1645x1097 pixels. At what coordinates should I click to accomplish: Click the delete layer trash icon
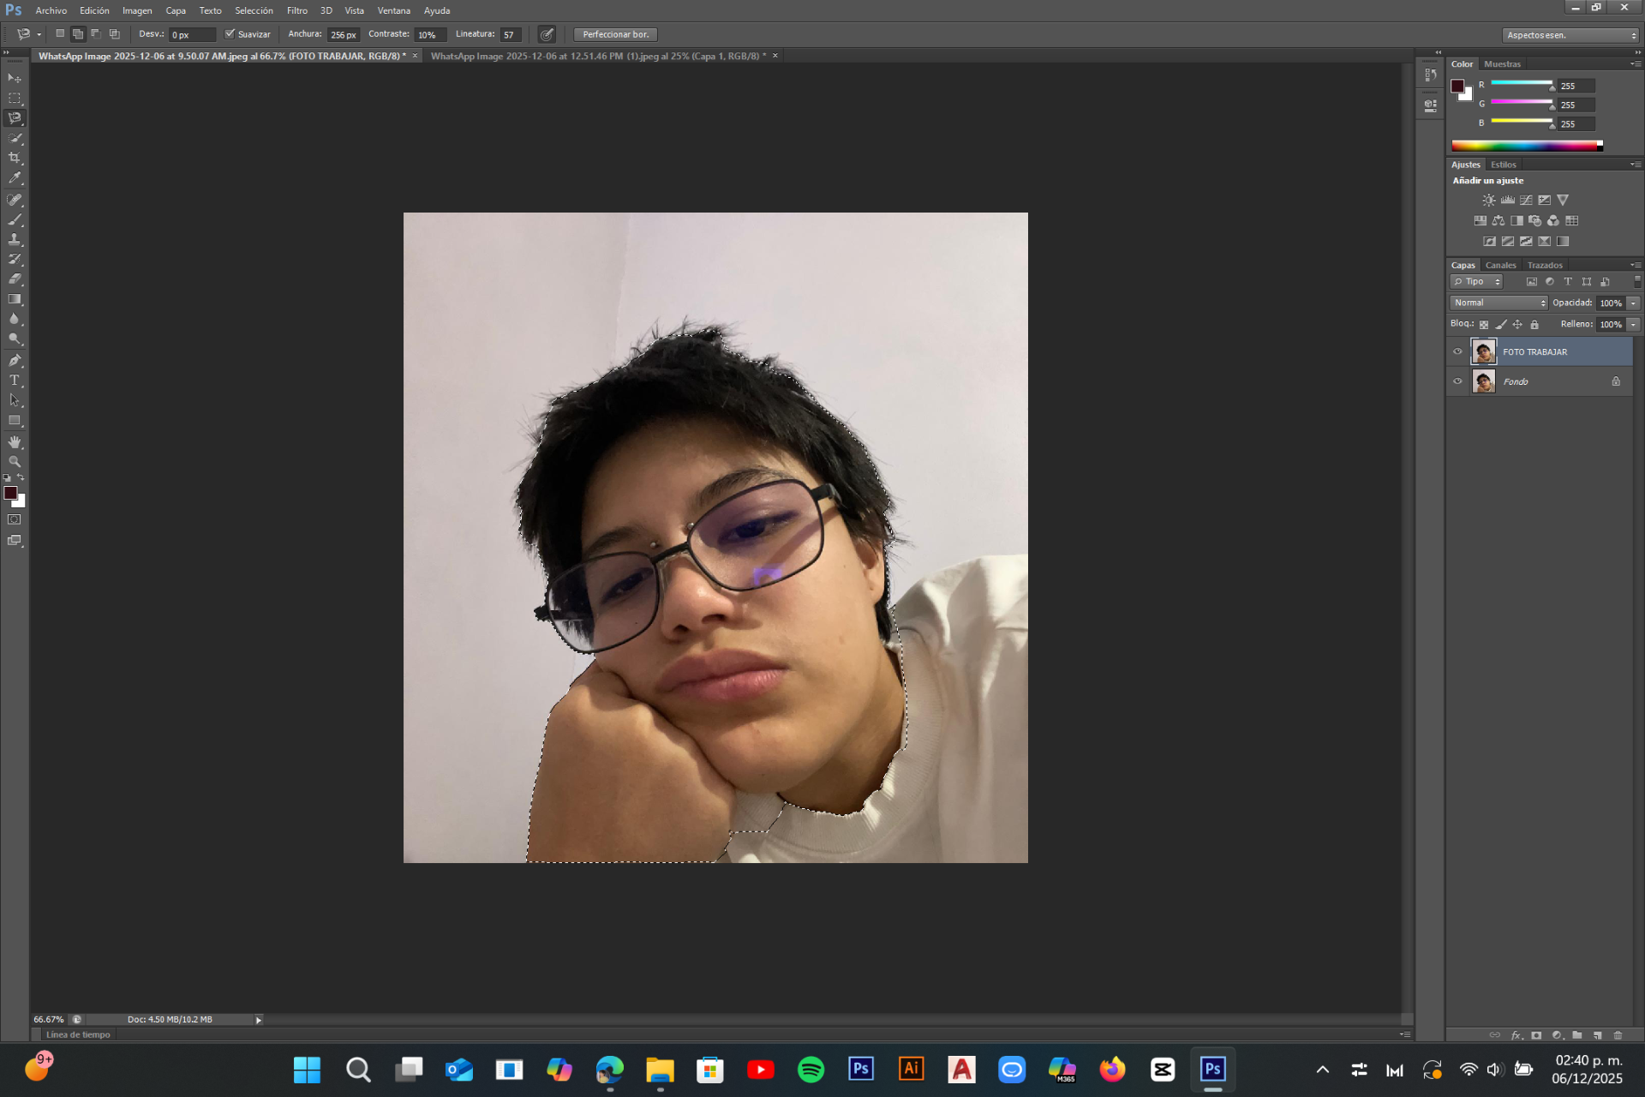[1618, 1035]
